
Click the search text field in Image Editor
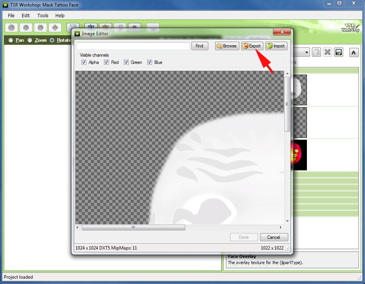click(x=133, y=46)
